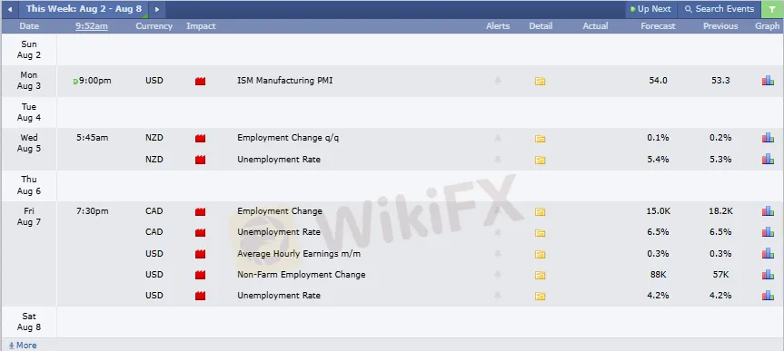Open graph for Employment Change q/q
Image resolution: width=784 pixels, height=351 pixels.
point(768,138)
